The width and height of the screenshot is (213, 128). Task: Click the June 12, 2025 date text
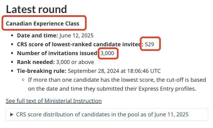[77, 35]
